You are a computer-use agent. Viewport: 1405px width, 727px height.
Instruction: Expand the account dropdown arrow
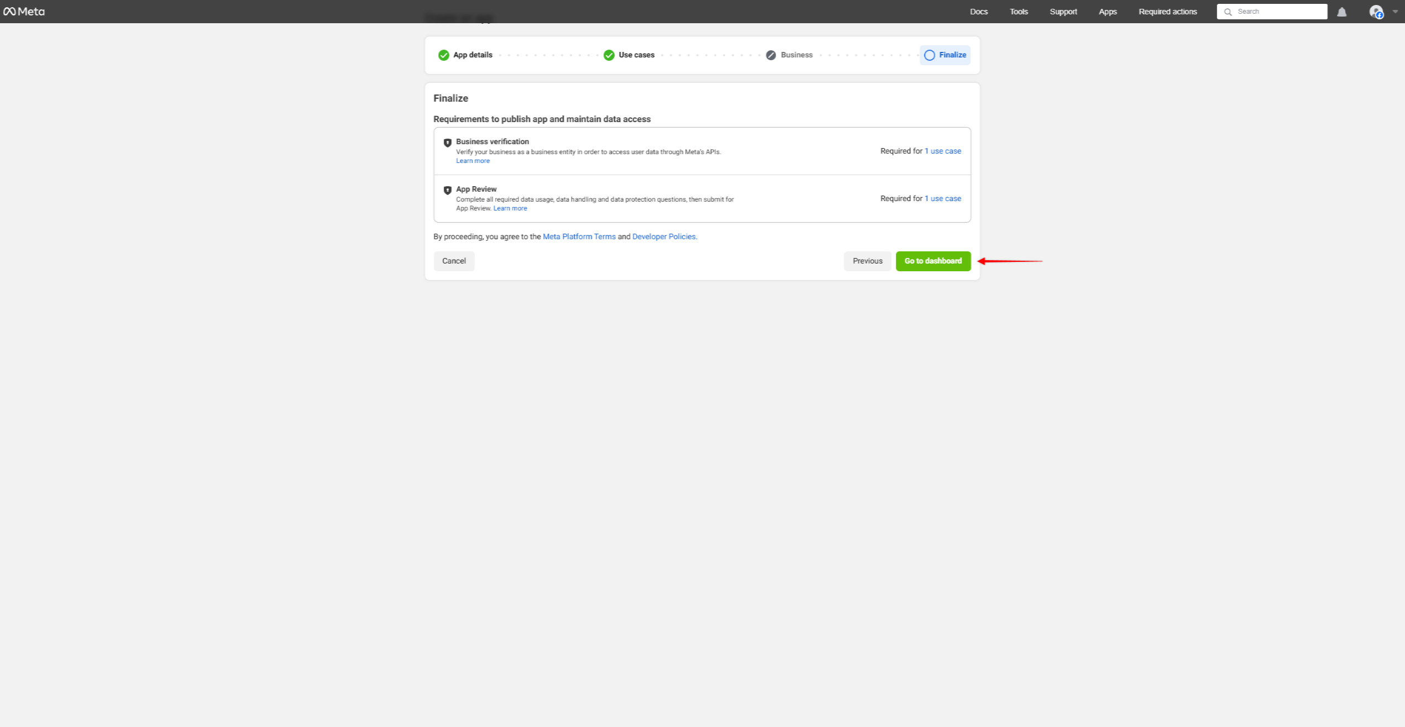coord(1394,12)
